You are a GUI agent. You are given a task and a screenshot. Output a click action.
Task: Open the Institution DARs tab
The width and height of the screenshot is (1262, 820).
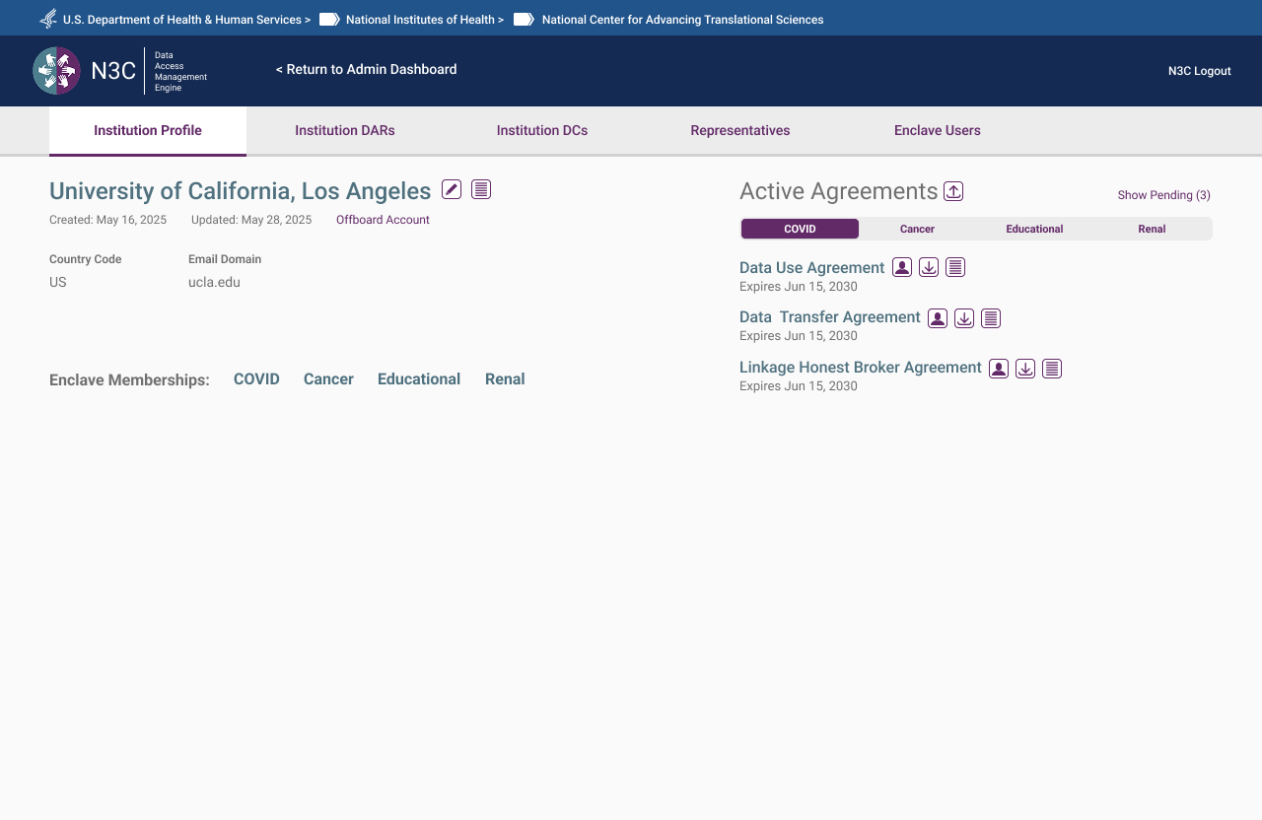click(x=344, y=130)
